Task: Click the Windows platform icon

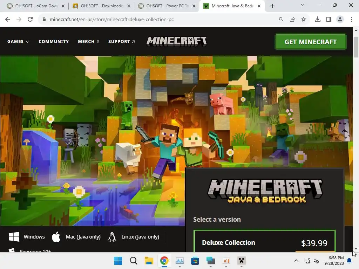Action: (x=14, y=237)
